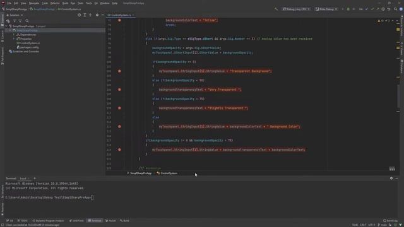404x227 pixels.
Task: Expand the Dependencies tree node
Action: (x=14, y=35)
